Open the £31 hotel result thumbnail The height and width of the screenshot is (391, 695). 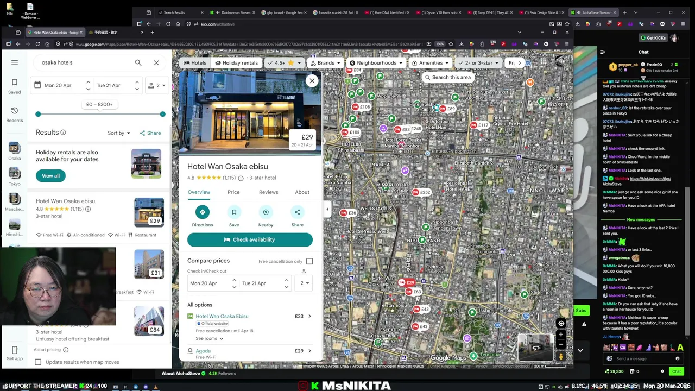149,264
